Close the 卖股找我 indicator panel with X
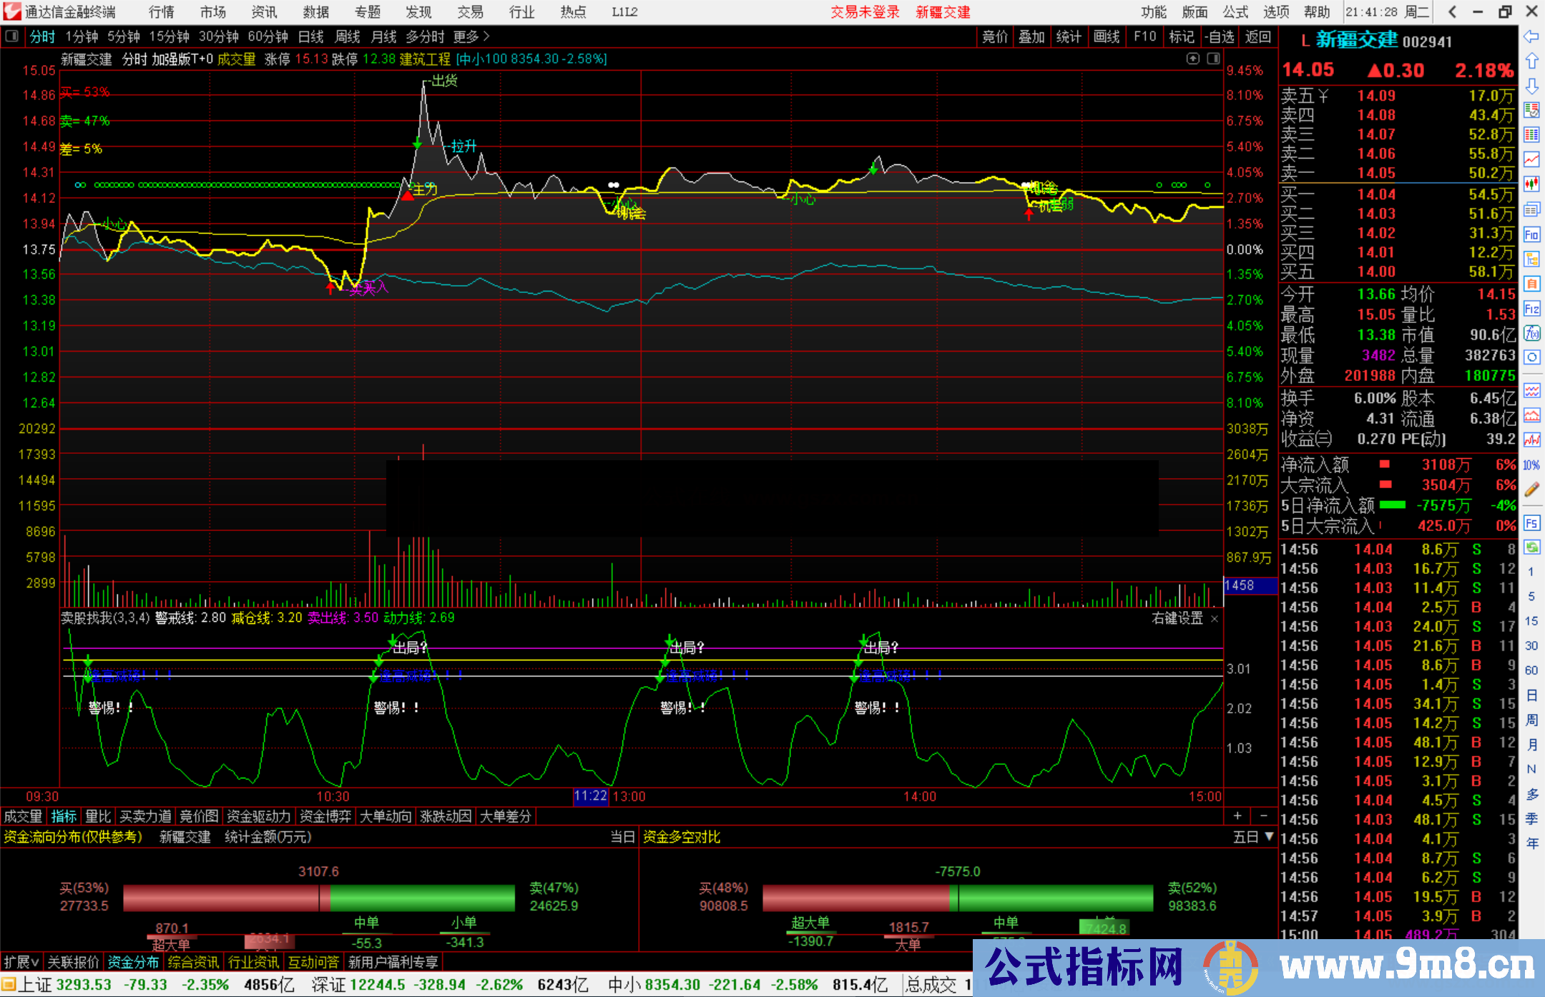The image size is (1545, 997). coord(1215,619)
